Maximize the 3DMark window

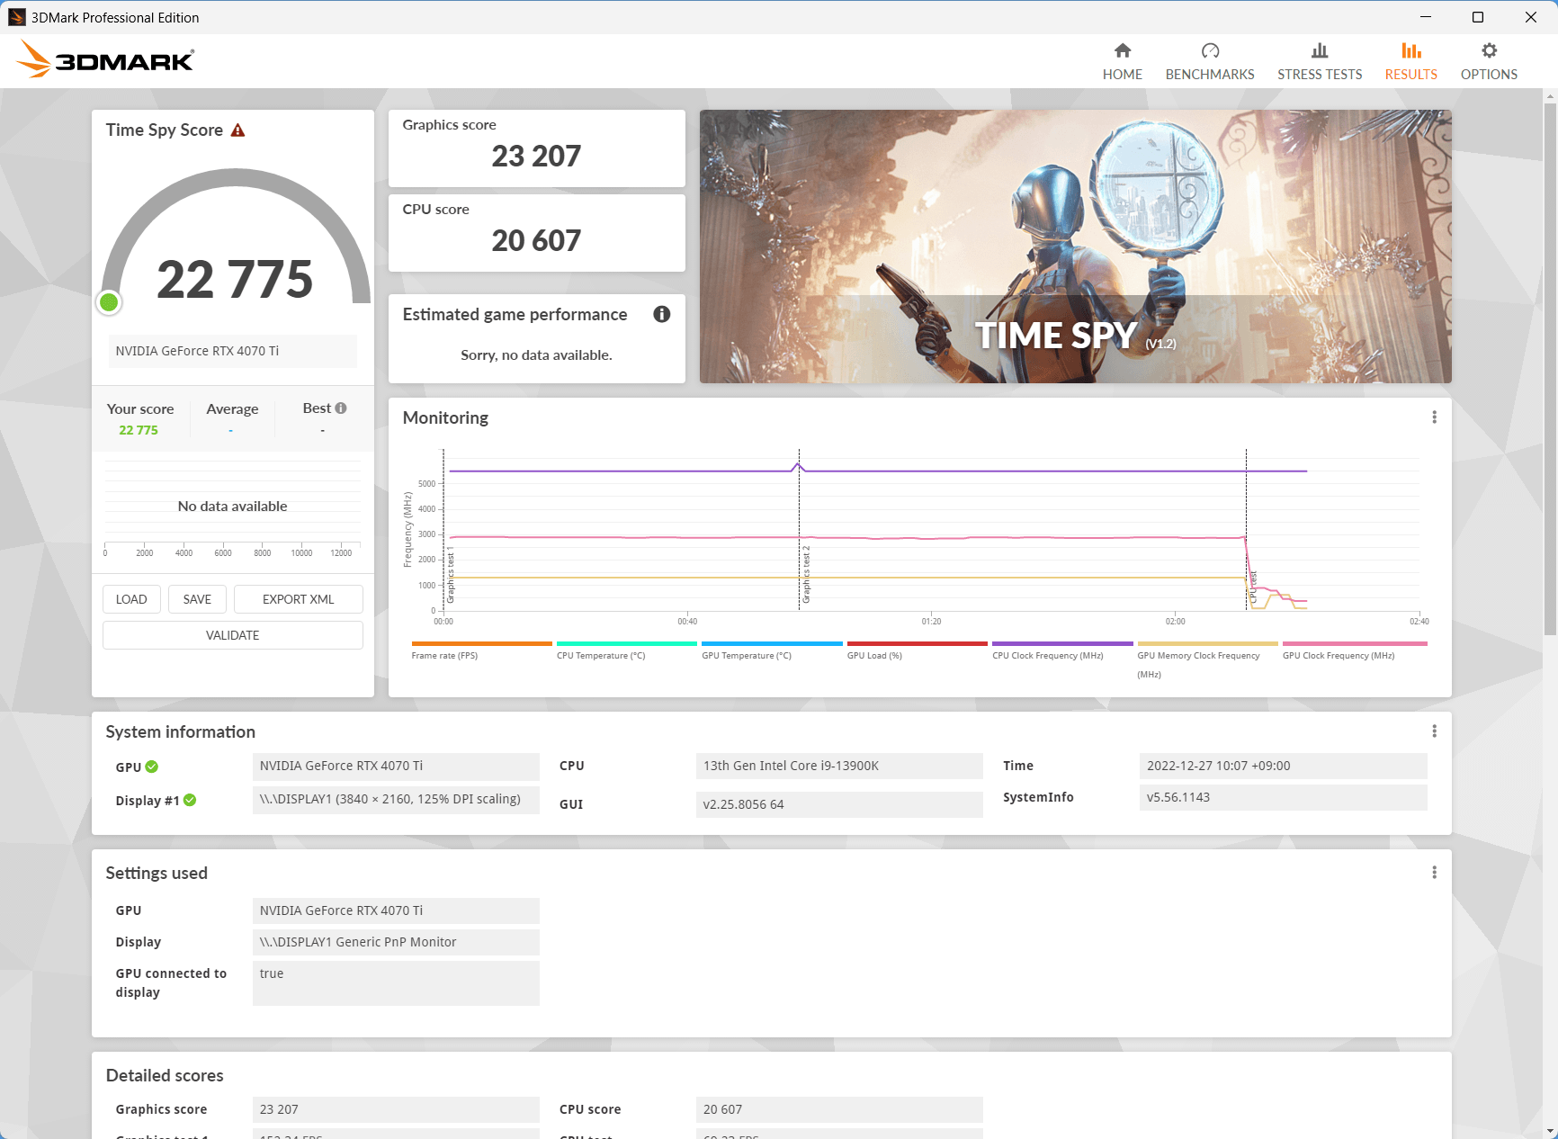[x=1478, y=17]
